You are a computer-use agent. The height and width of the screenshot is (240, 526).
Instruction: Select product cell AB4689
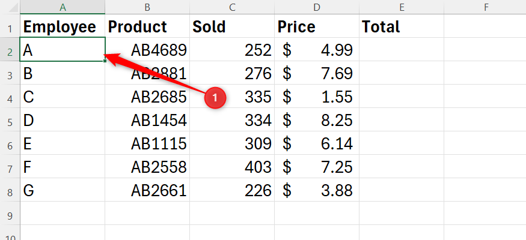click(147, 50)
